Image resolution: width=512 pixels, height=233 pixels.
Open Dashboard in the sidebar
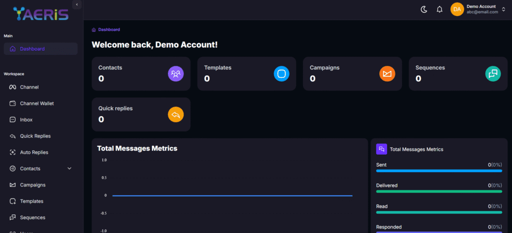click(40, 49)
